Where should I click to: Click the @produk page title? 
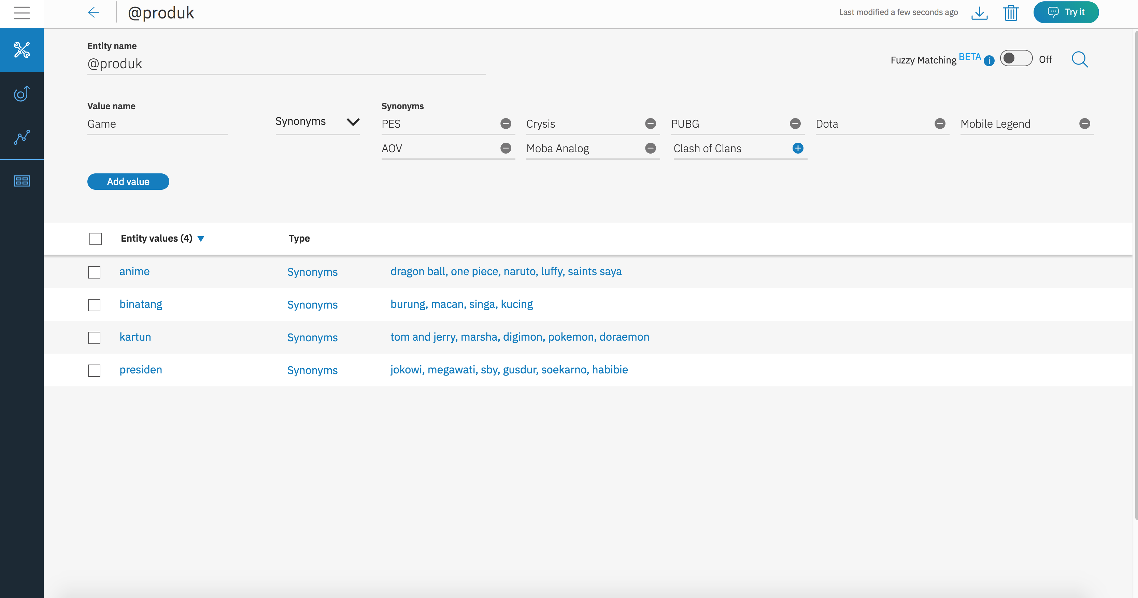[x=161, y=13]
